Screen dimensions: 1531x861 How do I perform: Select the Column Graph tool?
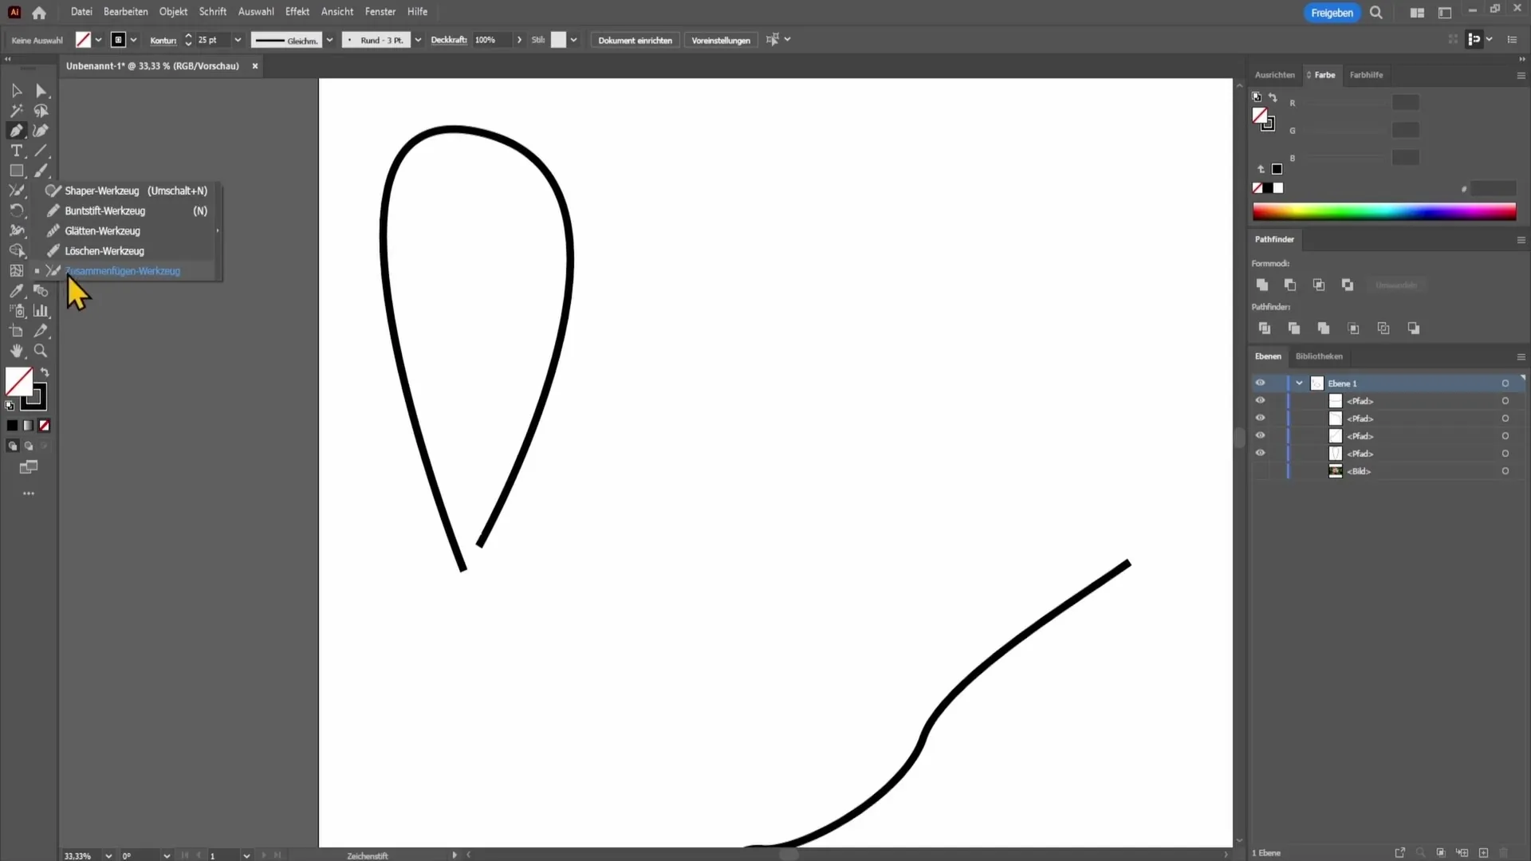tap(41, 311)
